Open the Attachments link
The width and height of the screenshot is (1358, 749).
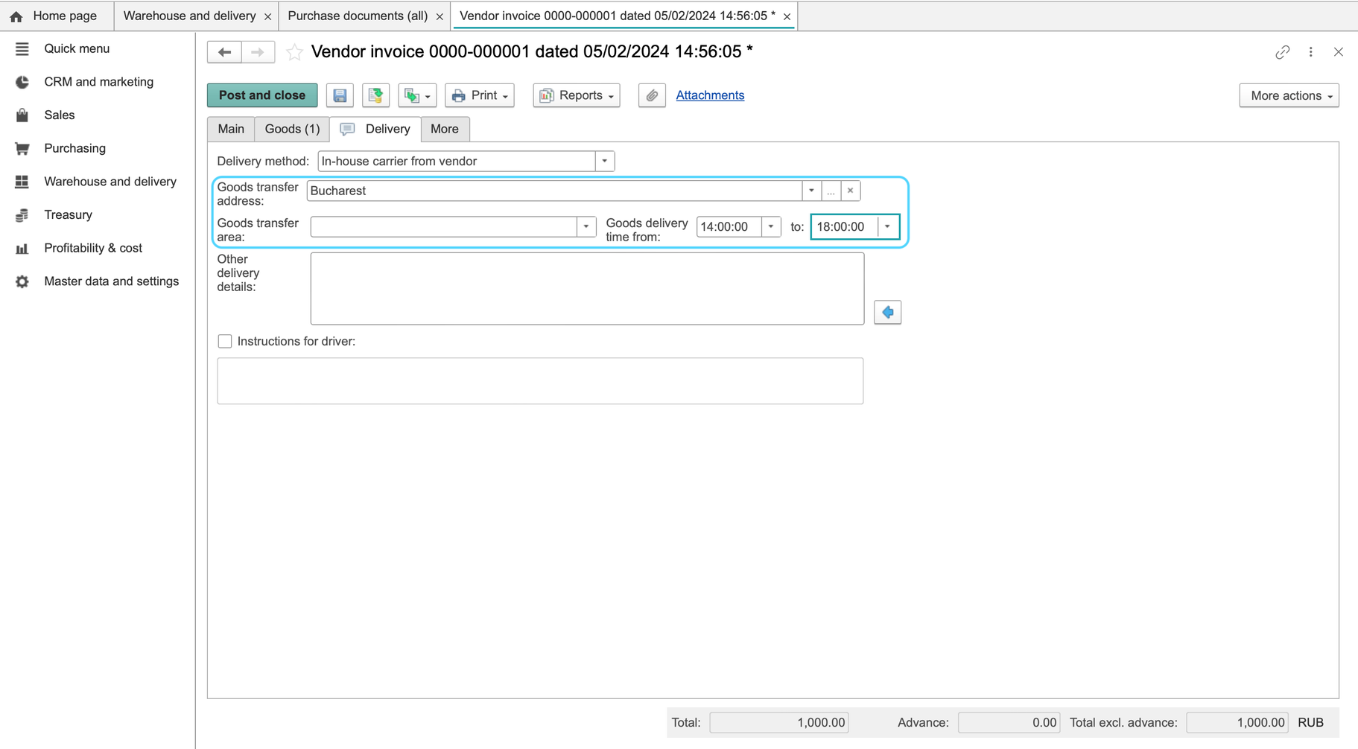tap(710, 95)
